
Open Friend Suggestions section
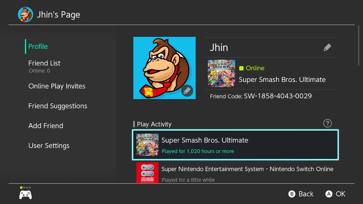58,106
